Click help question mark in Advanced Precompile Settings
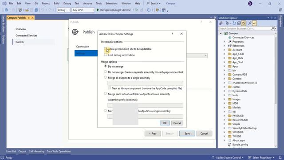 172,34
